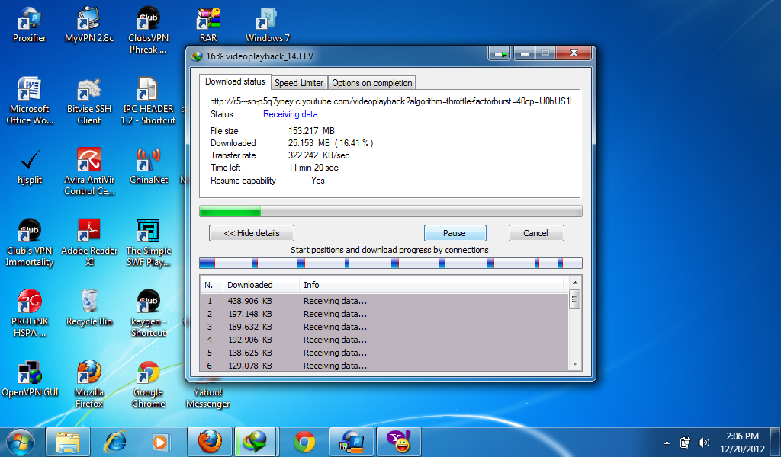Click the Info column header

pyautogui.click(x=432, y=285)
